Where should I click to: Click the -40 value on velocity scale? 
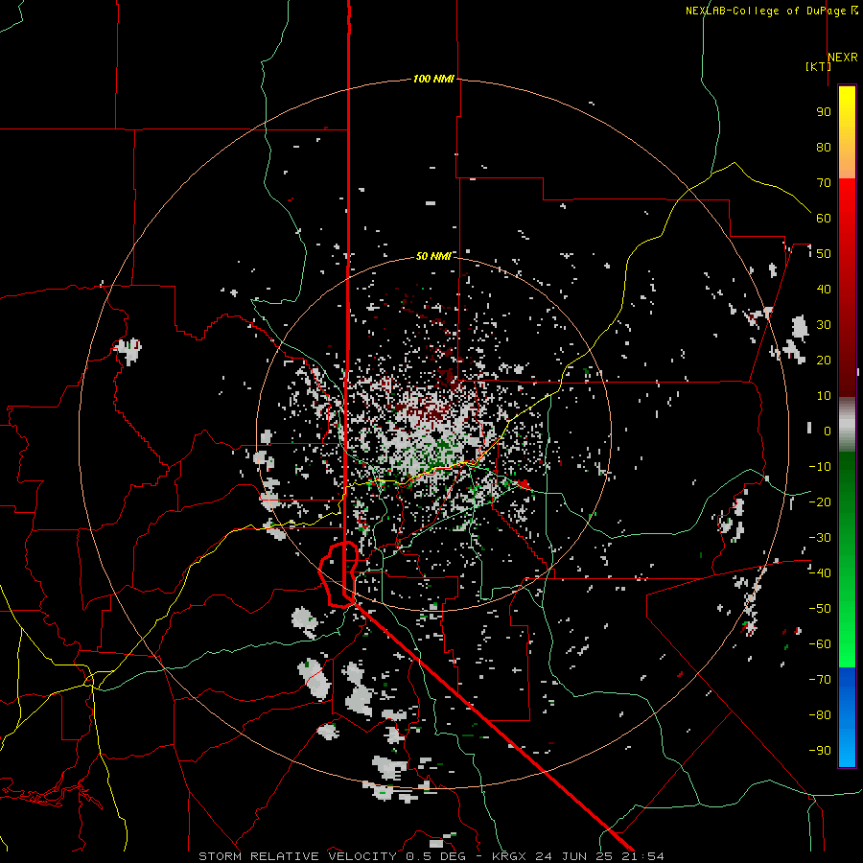[820, 573]
